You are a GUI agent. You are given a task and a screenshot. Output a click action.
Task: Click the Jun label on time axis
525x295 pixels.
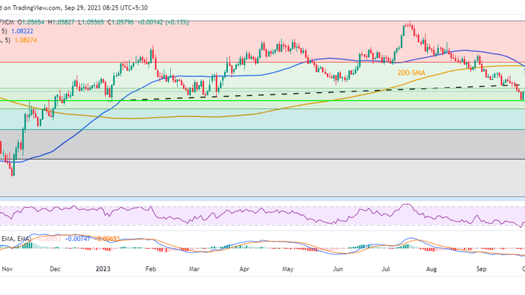[x=337, y=269]
